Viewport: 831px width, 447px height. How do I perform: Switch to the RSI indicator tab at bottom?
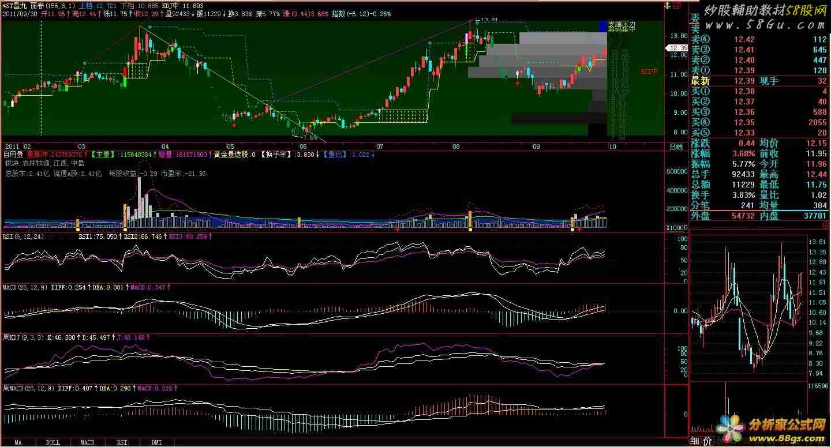(x=122, y=442)
